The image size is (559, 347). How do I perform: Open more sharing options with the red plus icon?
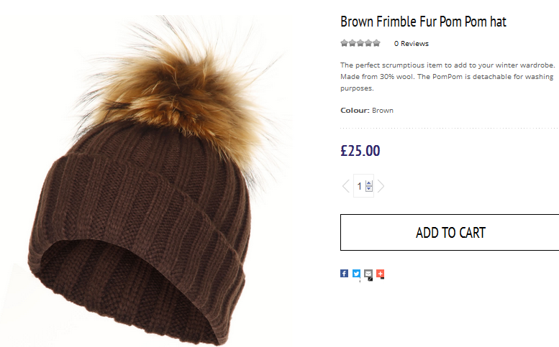tap(381, 273)
